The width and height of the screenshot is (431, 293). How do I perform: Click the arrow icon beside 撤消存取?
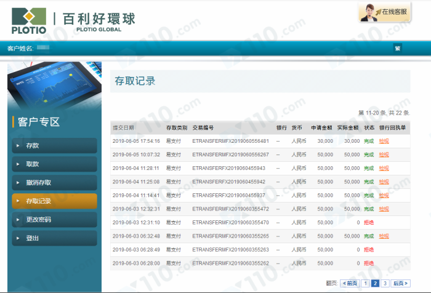coord(17,183)
